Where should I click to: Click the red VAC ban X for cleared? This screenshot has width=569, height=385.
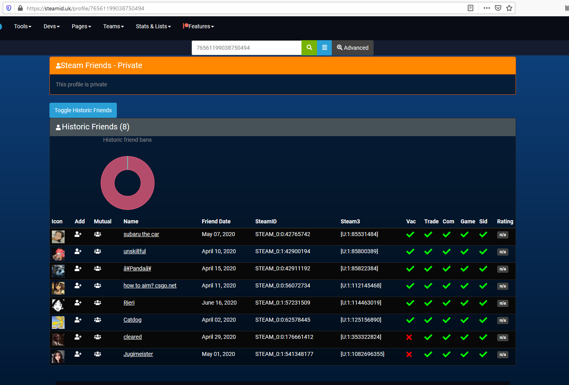pos(409,337)
